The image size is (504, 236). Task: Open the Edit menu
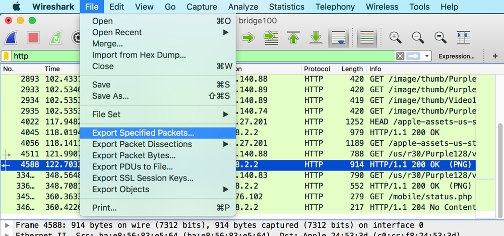click(x=117, y=7)
